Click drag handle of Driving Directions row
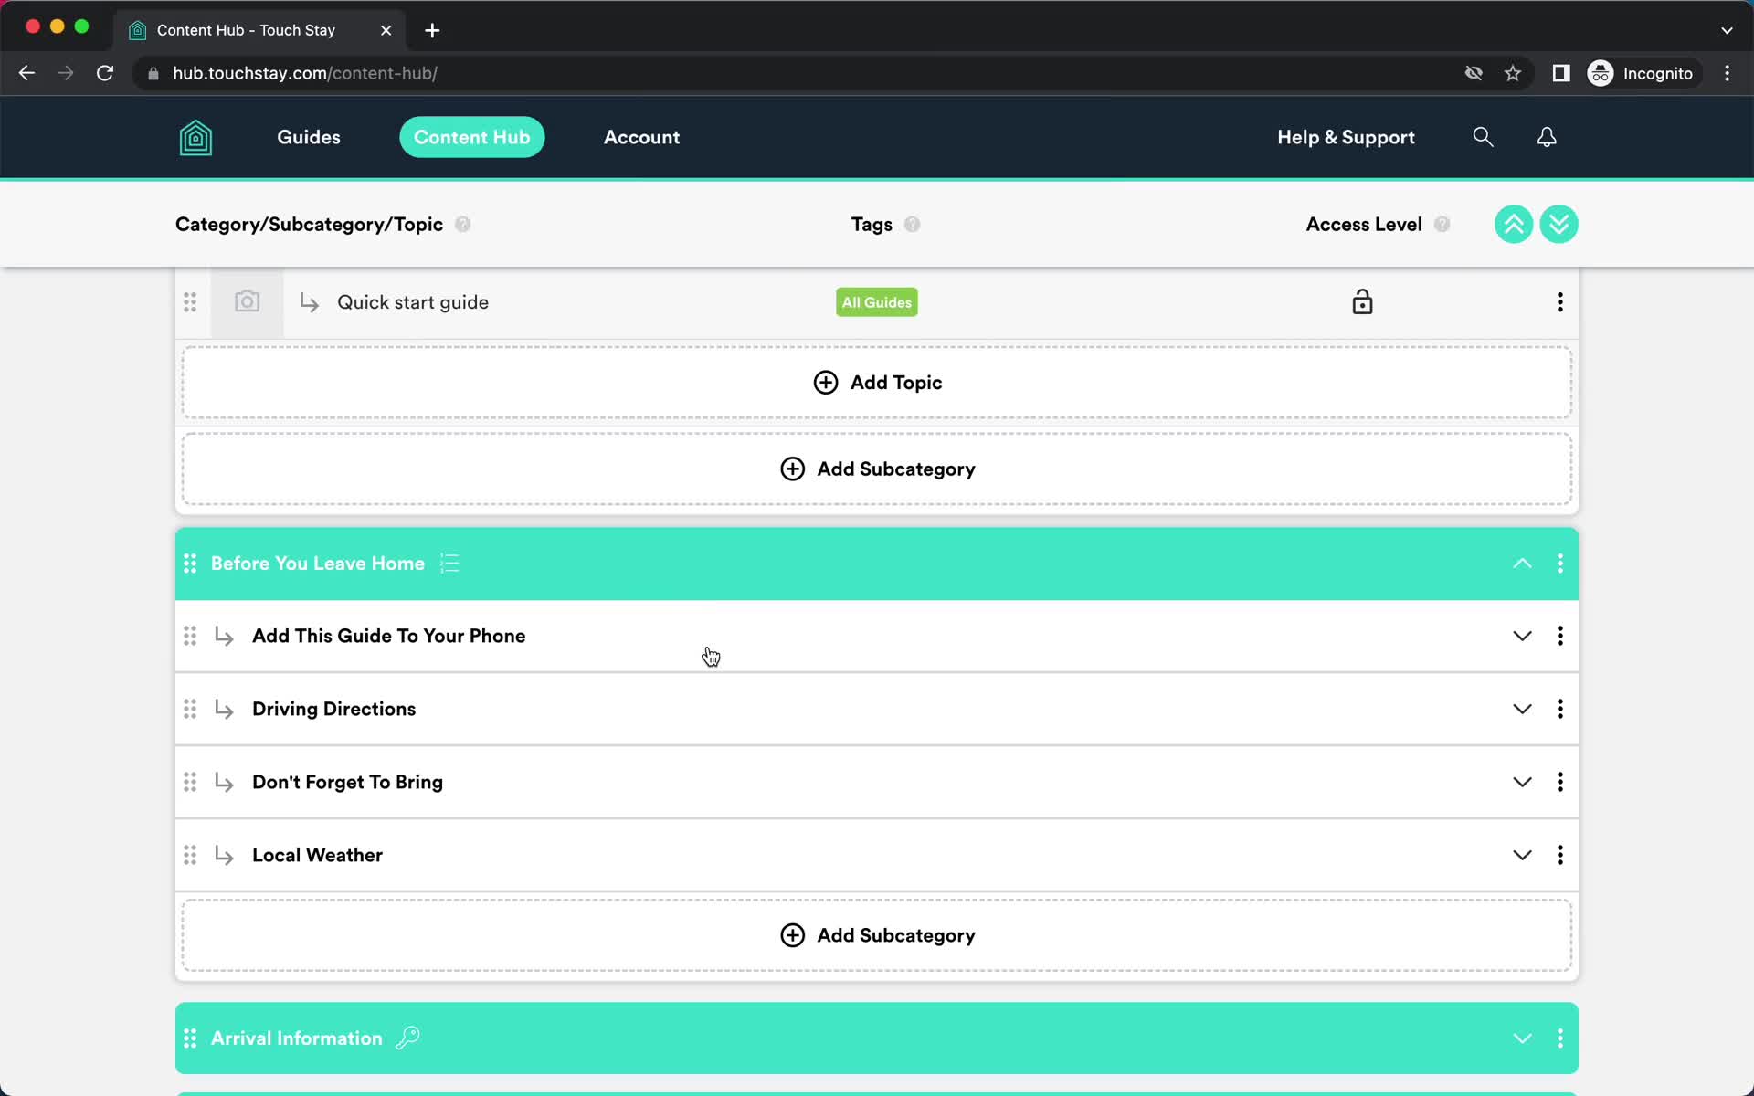 (x=190, y=709)
